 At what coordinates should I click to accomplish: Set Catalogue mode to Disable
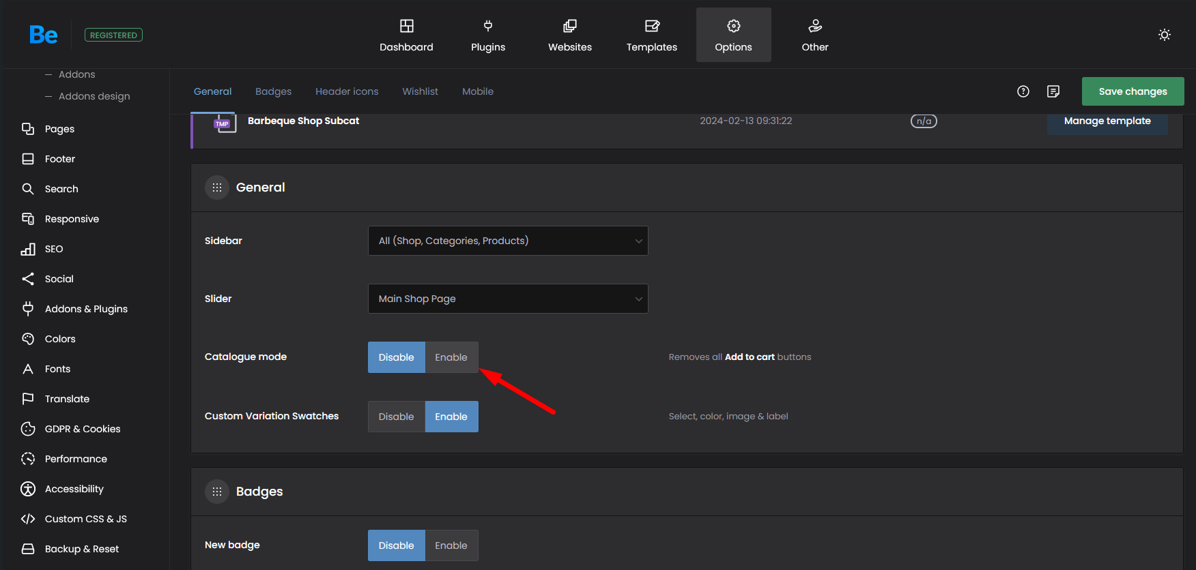click(x=397, y=357)
